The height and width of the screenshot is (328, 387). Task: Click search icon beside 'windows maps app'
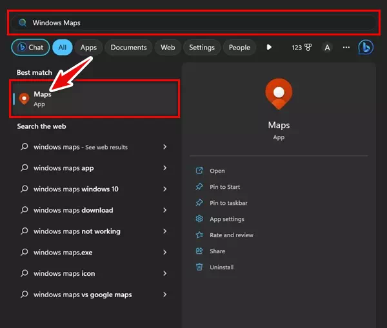click(25, 168)
